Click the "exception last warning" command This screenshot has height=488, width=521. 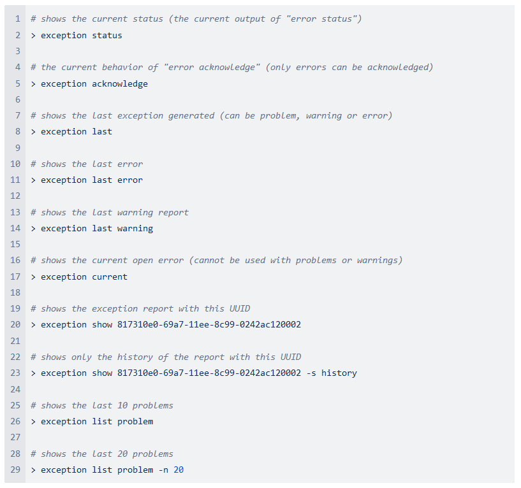pos(96,228)
